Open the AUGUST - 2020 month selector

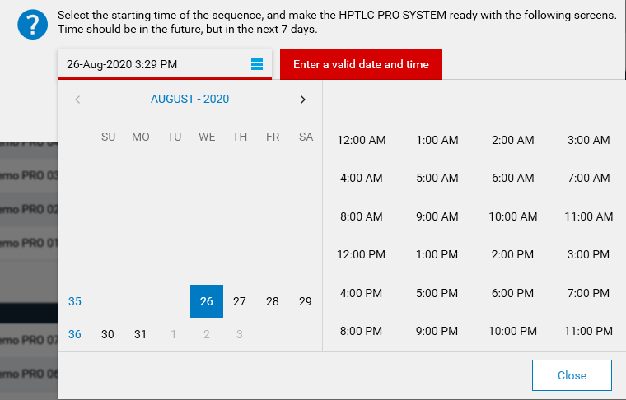pyautogui.click(x=189, y=100)
